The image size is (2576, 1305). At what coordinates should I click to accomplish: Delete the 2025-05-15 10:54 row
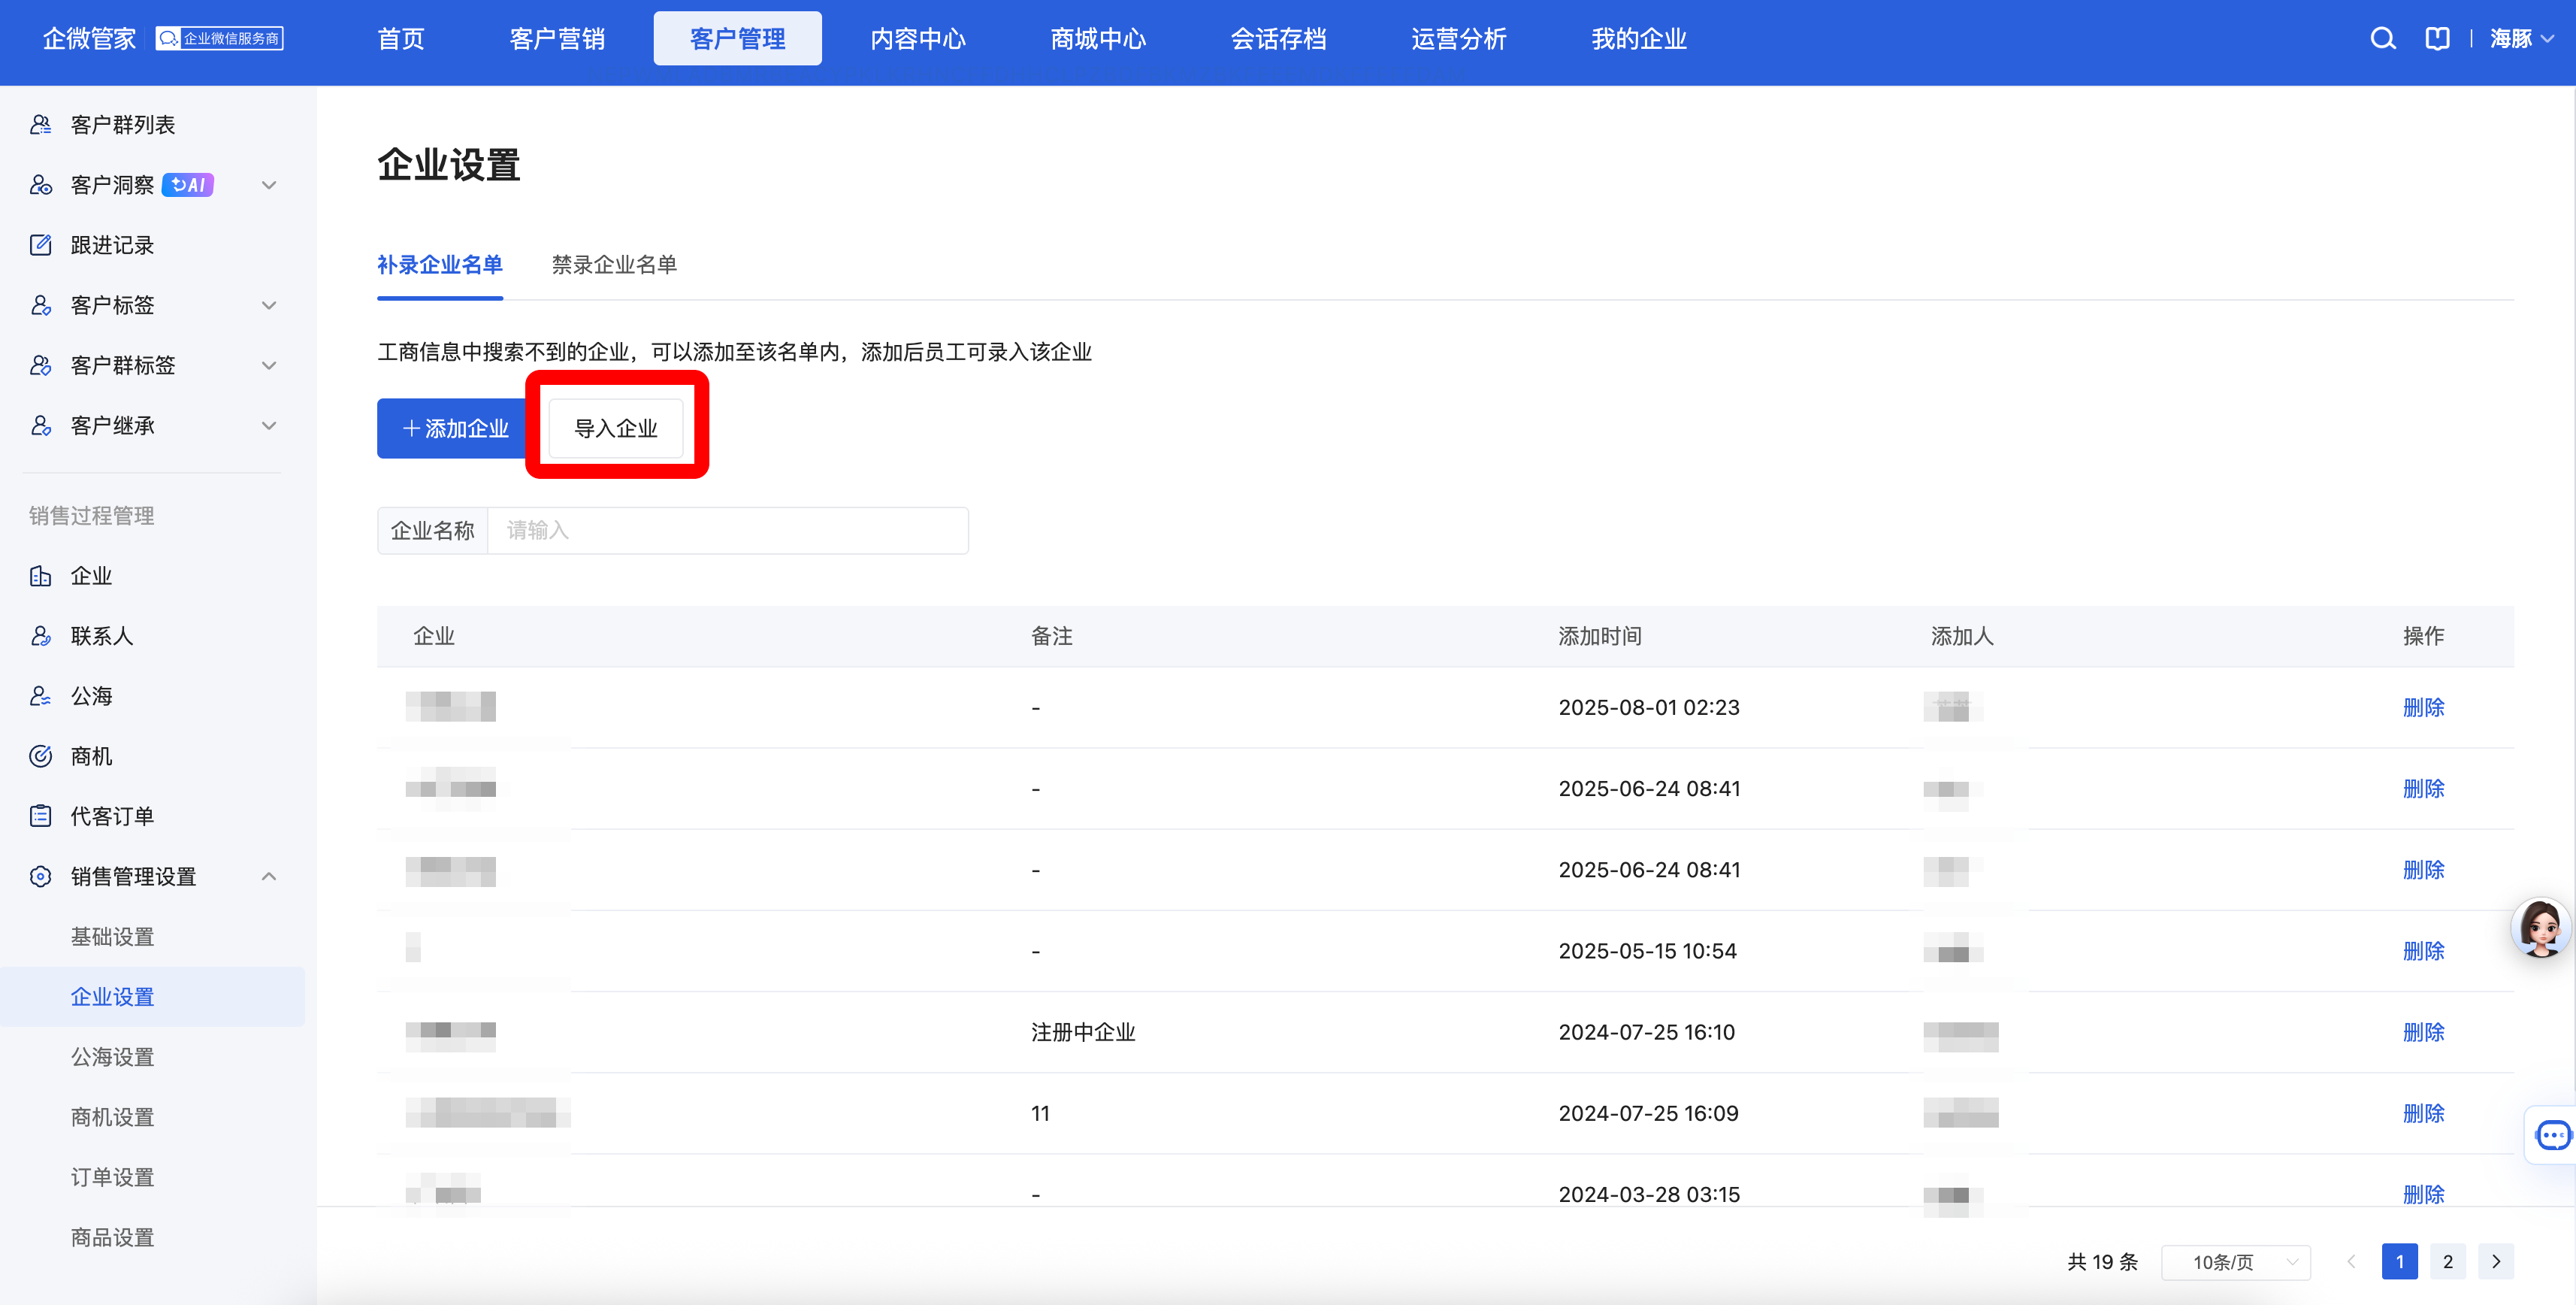coord(2423,951)
